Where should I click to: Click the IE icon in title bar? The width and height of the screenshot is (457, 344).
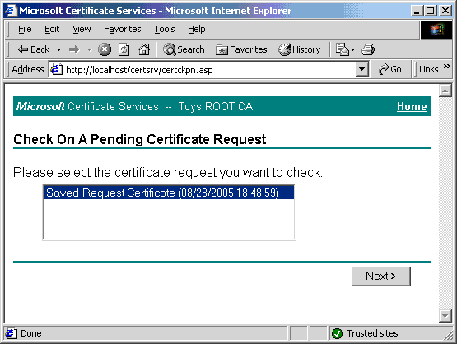(x=11, y=11)
